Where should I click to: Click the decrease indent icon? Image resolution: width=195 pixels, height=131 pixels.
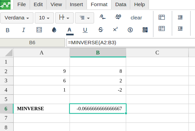pyautogui.click(x=180, y=29)
